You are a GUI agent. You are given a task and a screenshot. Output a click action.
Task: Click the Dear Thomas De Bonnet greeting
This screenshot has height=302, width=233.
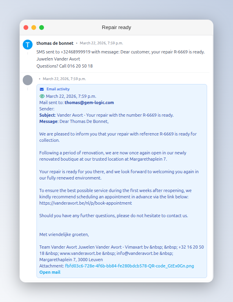tap(84, 121)
